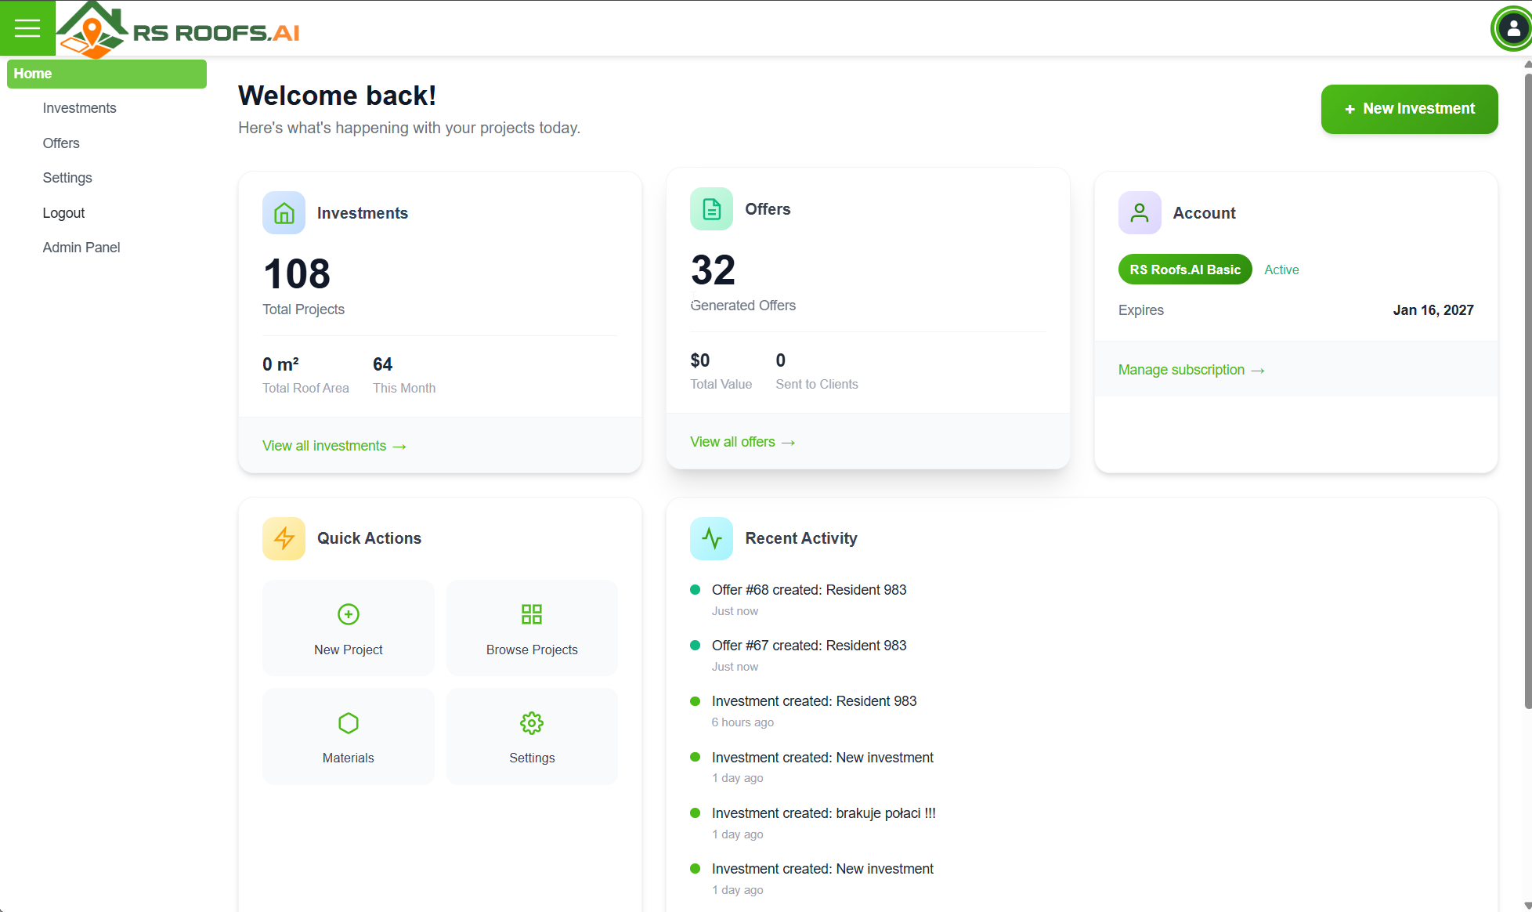Open the Admin Panel section
This screenshot has width=1532, height=912.
coord(81,247)
